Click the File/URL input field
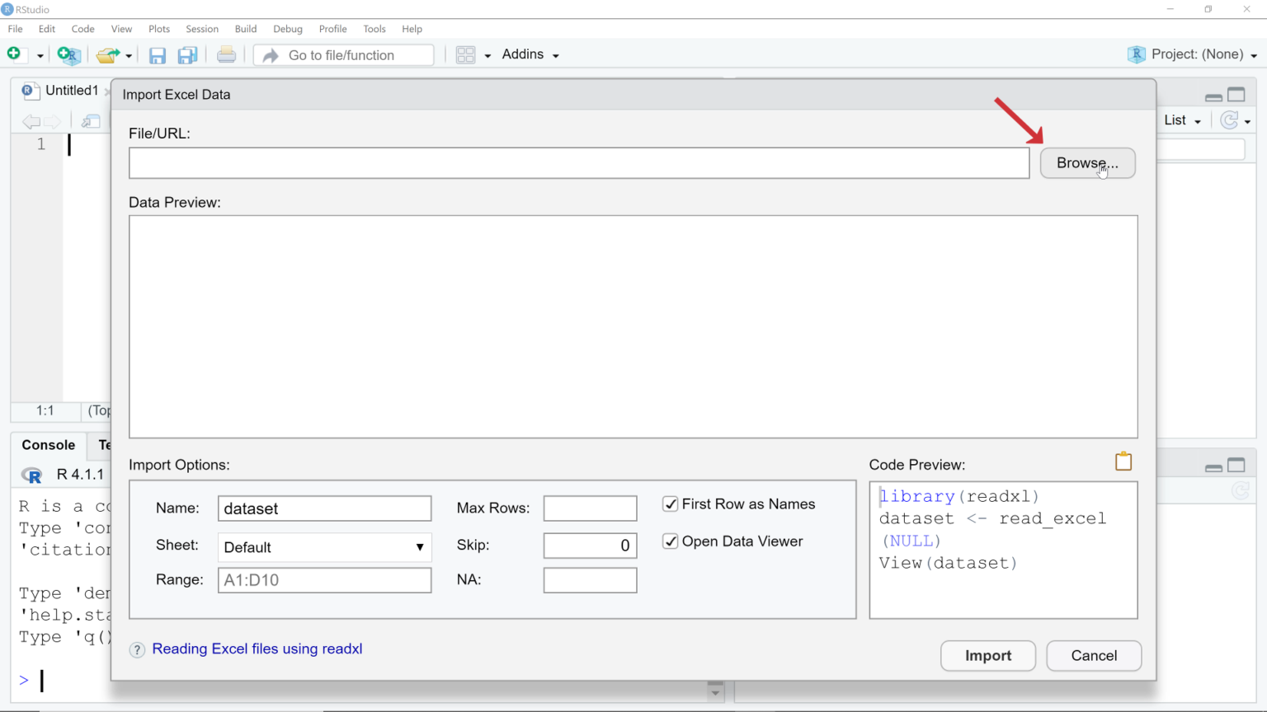 [579, 163]
